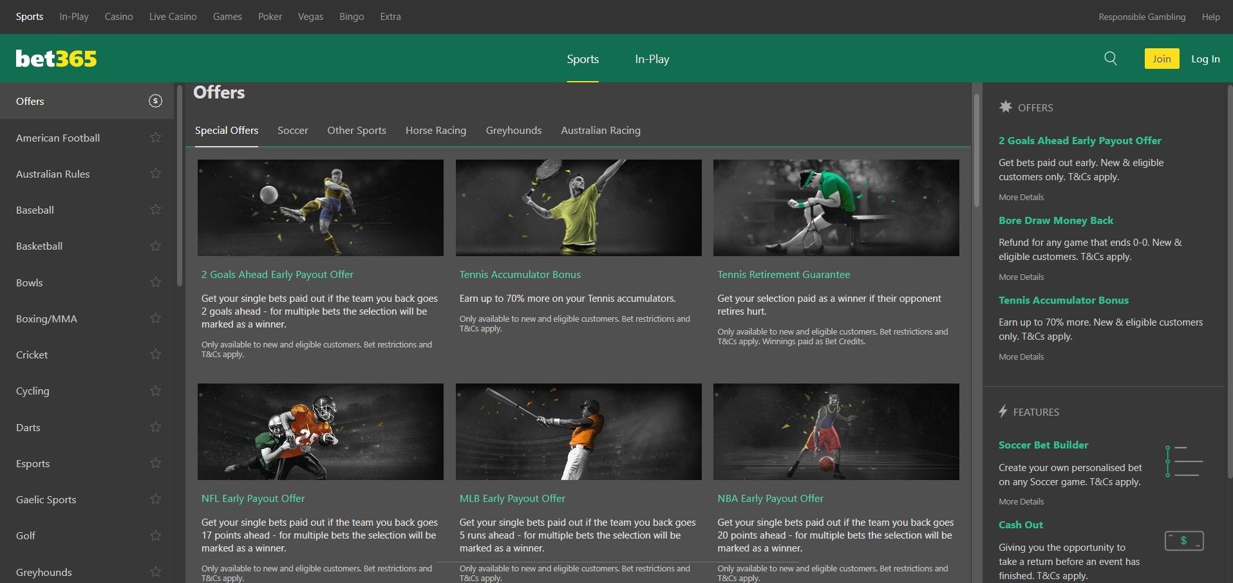Open the Cash Out feature link
This screenshot has height=583, width=1233.
1021,524
